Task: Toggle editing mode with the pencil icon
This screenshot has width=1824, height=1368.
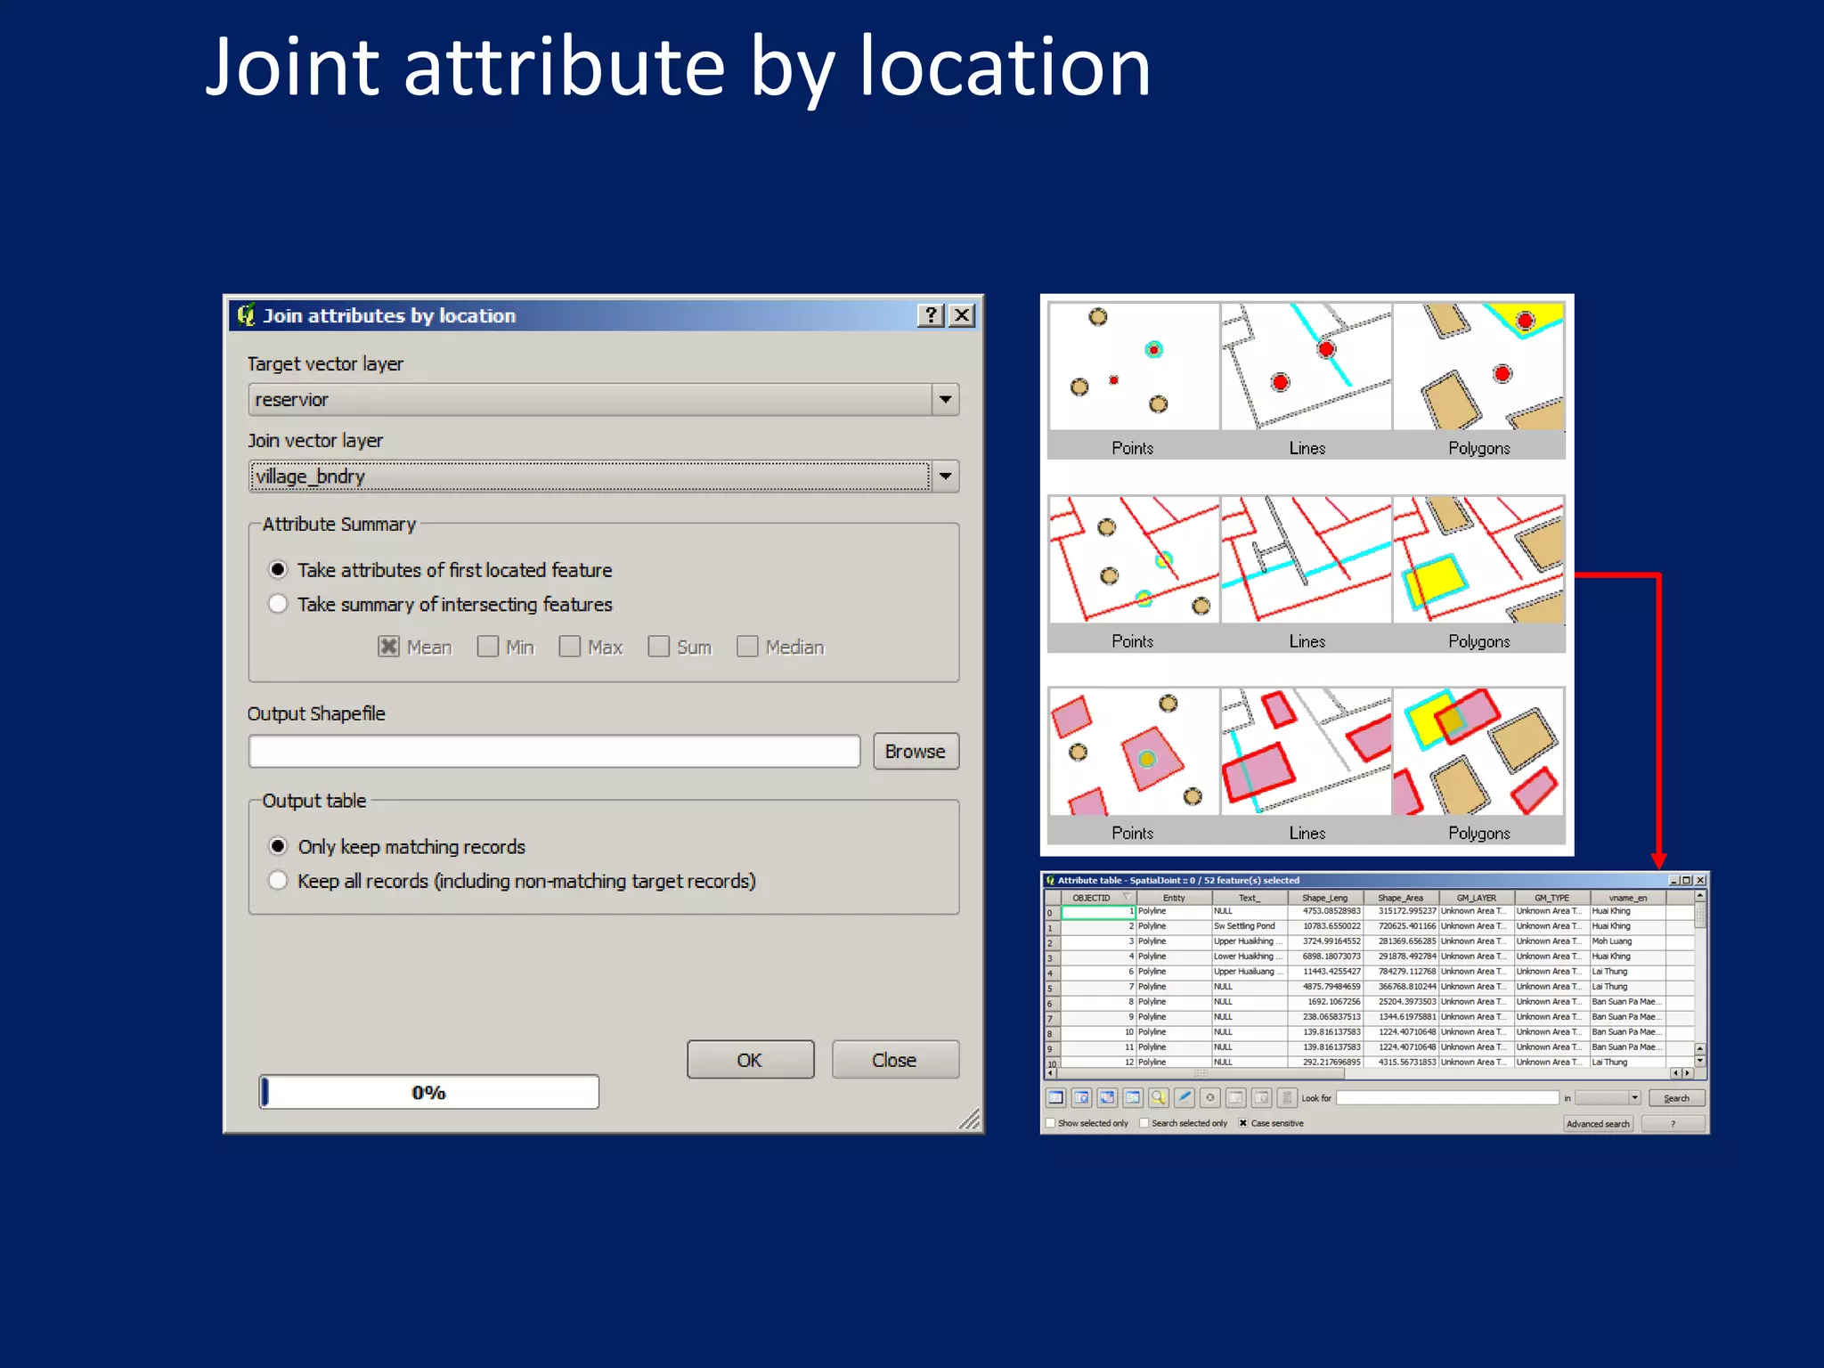Action: pos(1184,1097)
